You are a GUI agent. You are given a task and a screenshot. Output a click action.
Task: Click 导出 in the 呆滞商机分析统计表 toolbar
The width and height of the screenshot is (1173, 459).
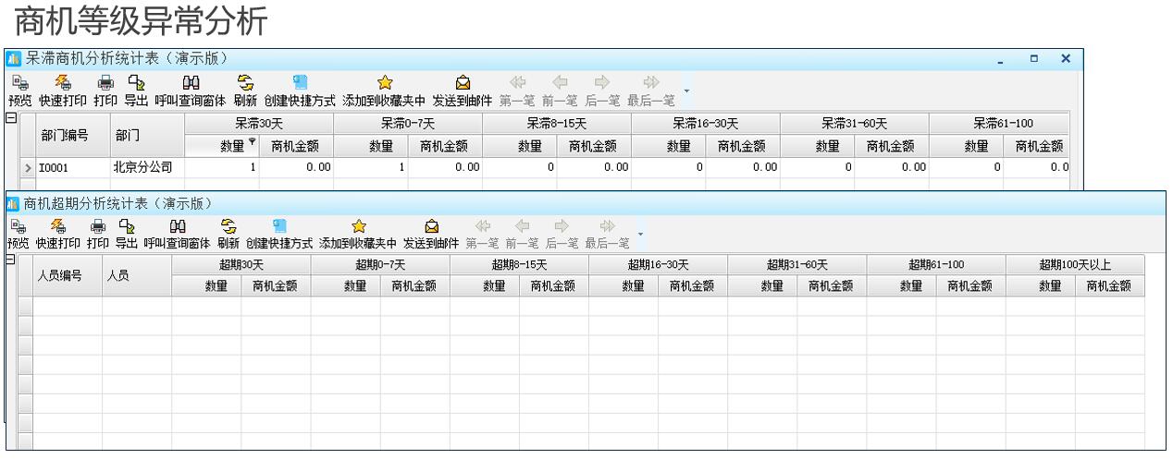point(136,91)
